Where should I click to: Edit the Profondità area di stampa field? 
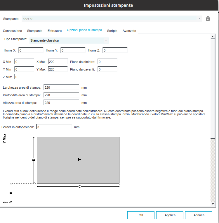(61, 95)
